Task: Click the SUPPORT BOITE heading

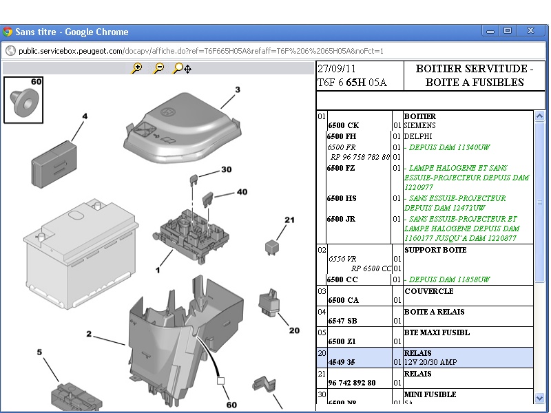Action: 435,250
